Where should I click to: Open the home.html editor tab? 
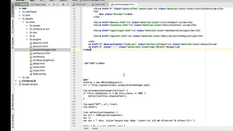(80, 4)
